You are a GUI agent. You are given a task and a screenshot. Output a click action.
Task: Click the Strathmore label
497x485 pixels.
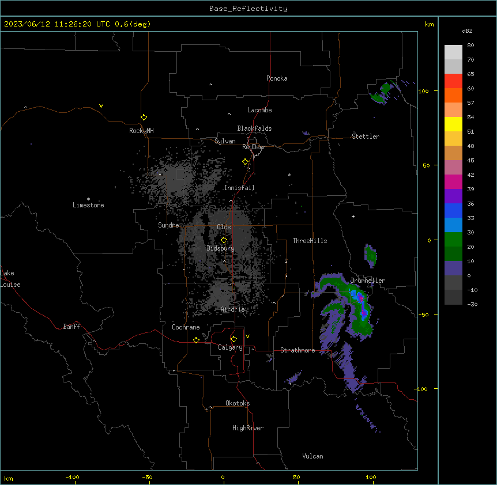coord(298,350)
